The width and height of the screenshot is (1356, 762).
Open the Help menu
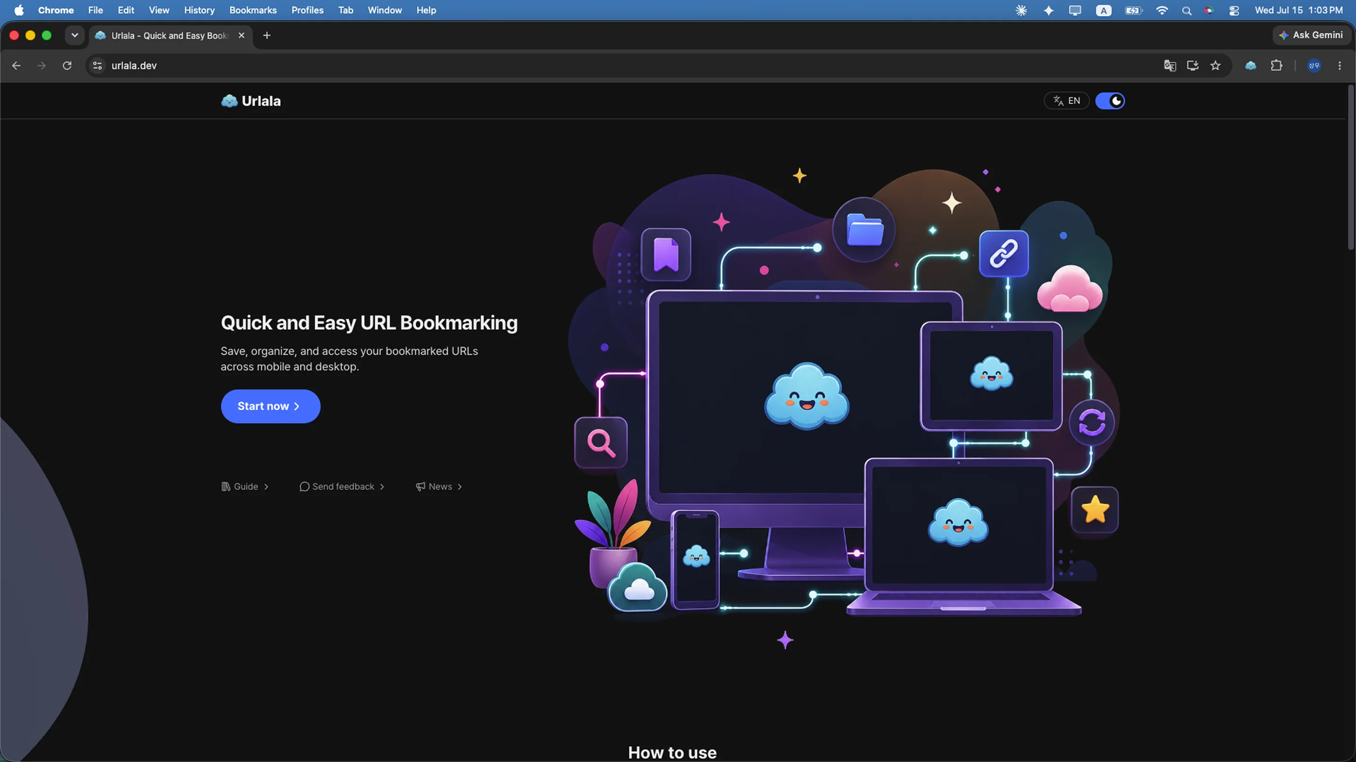(x=427, y=10)
